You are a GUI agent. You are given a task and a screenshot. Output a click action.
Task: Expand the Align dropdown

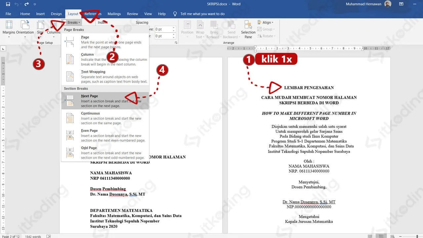266,22
